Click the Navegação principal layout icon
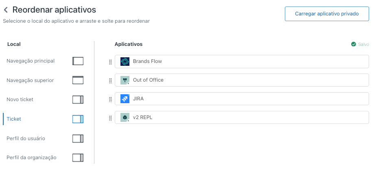 click(78, 61)
